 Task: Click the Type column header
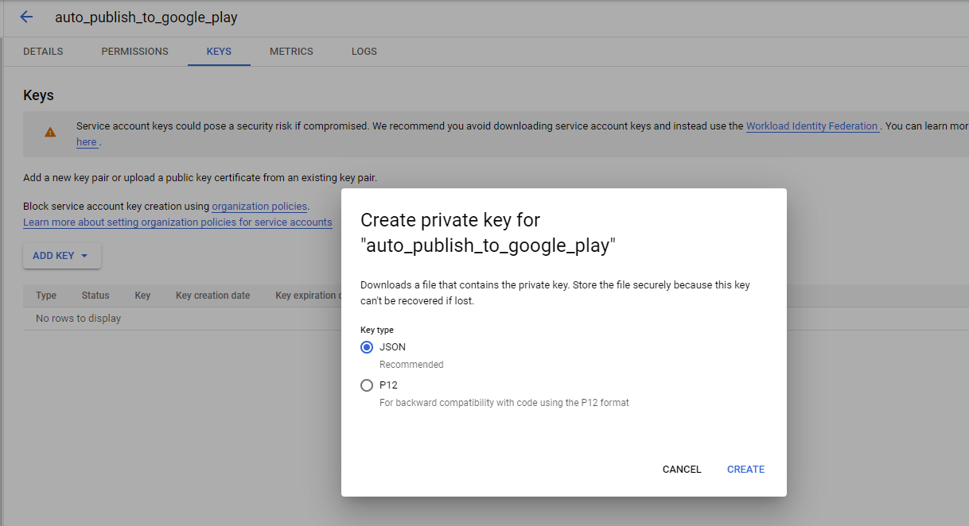click(46, 296)
